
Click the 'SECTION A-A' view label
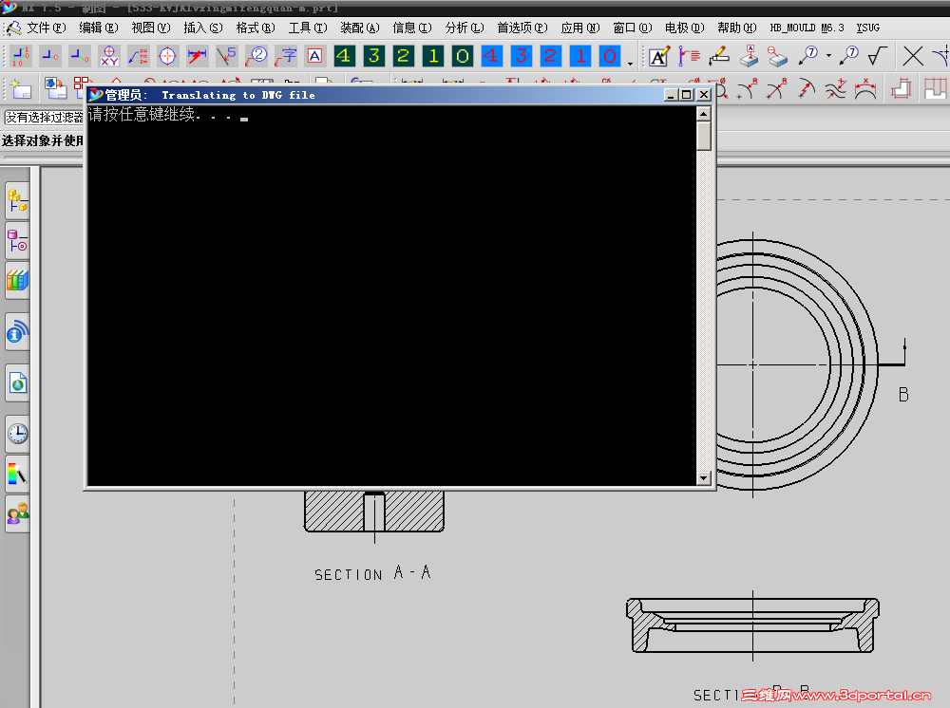(x=372, y=573)
